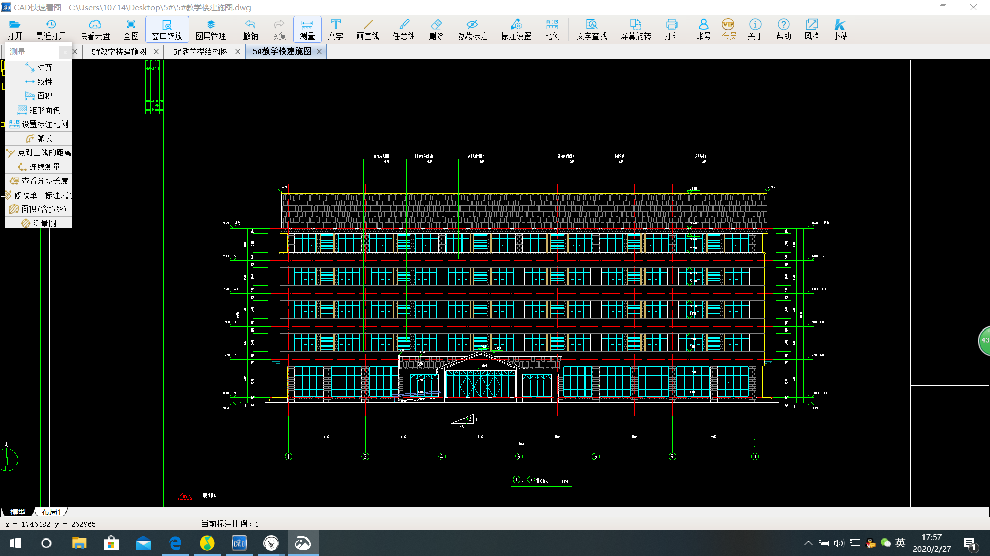Image resolution: width=990 pixels, height=556 pixels.
Task: Undo the last action with 撤销
Action: click(x=251, y=29)
